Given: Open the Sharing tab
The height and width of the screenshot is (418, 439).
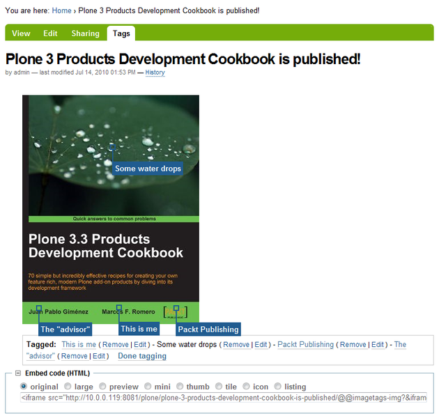Looking at the screenshot, I should [85, 33].
